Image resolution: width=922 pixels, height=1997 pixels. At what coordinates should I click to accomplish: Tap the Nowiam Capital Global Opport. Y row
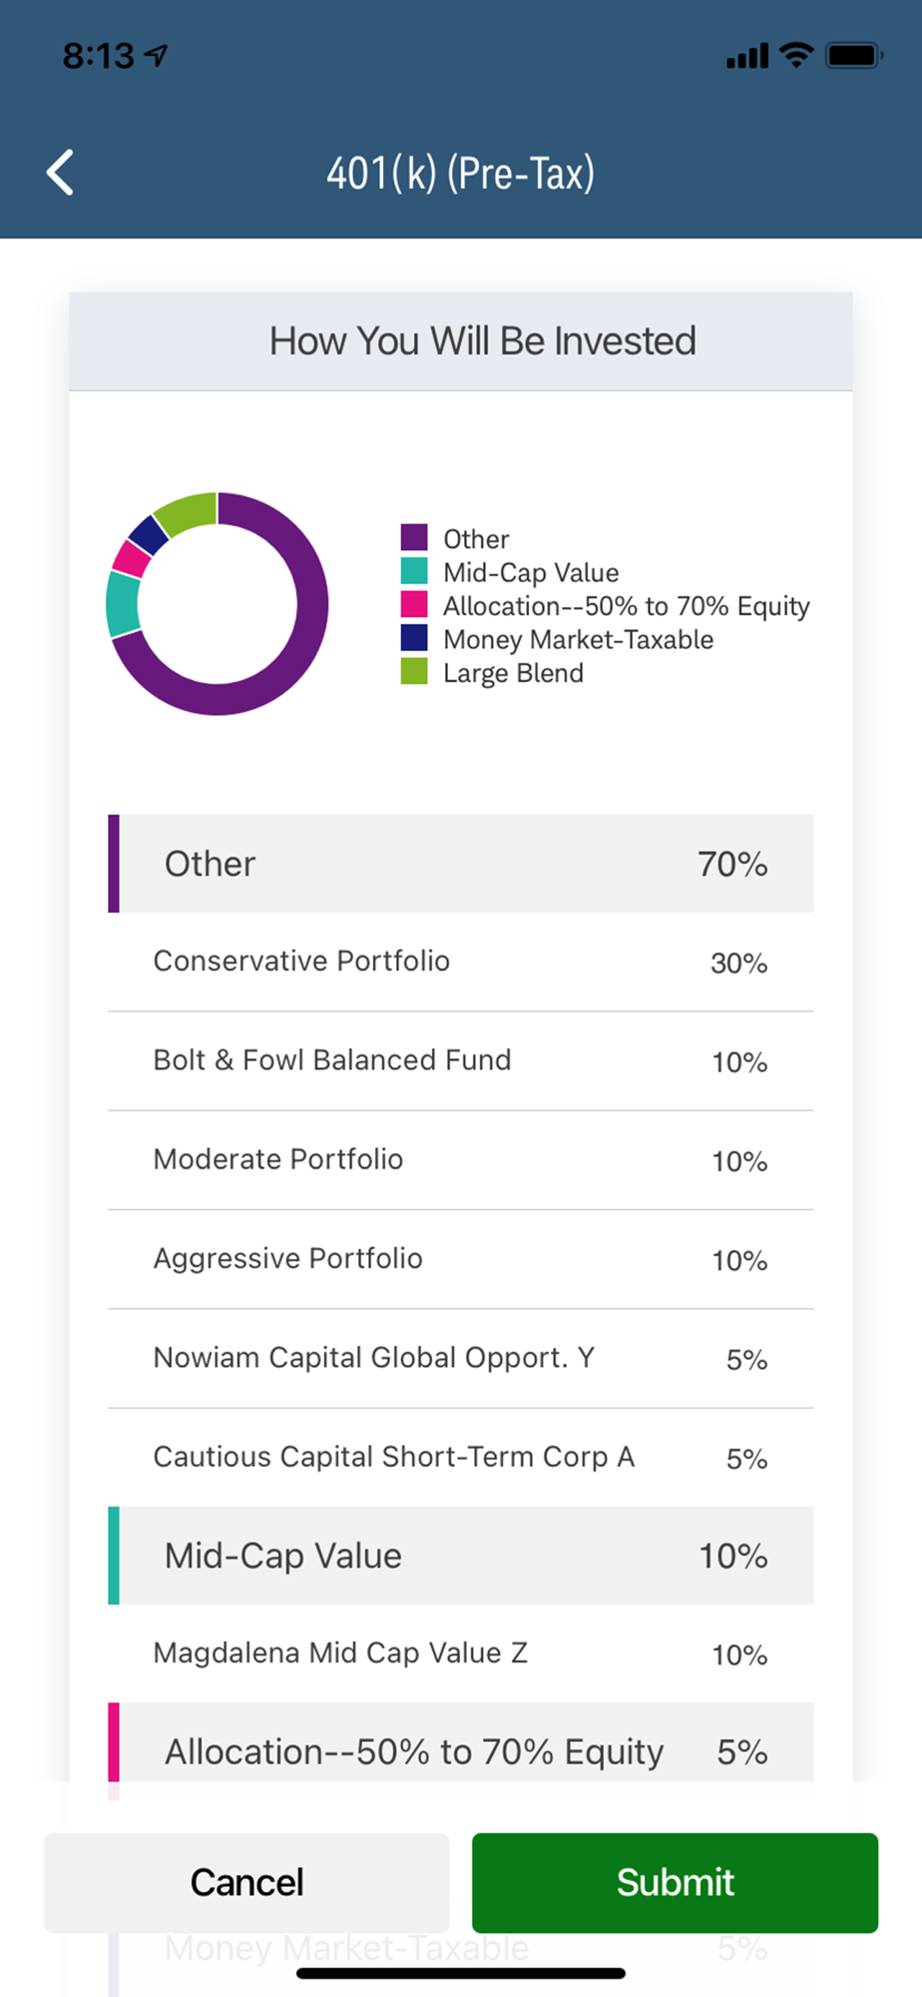[461, 1358]
